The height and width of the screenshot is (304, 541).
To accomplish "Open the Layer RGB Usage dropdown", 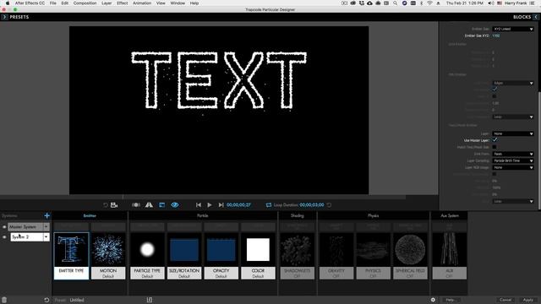I will tap(513, 167).
